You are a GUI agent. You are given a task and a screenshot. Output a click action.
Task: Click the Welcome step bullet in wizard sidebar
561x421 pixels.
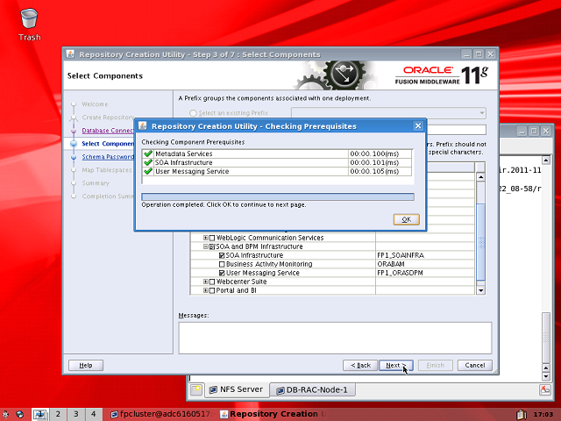74,104
